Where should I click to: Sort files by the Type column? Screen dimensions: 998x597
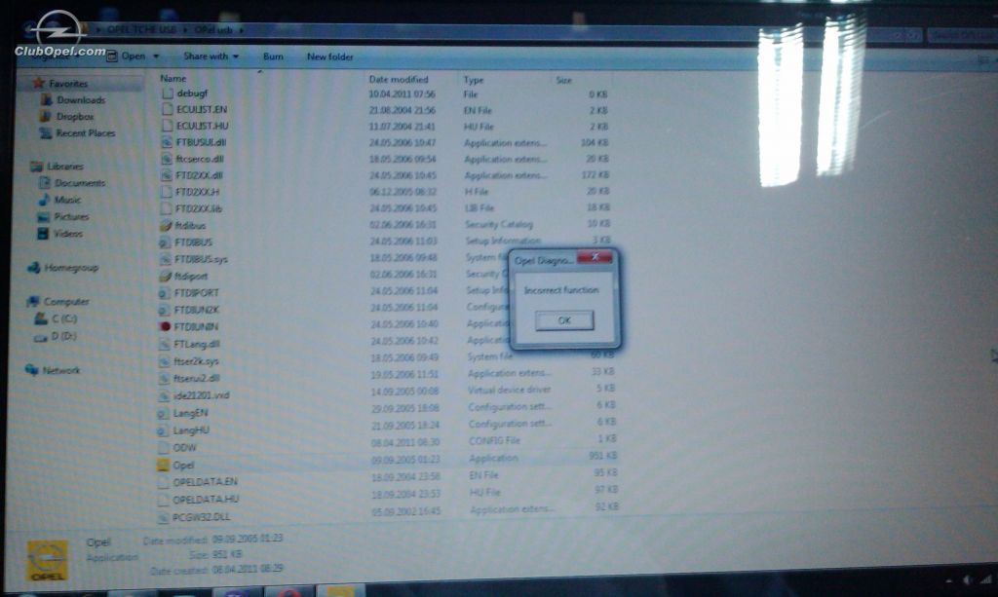[474, 80]
